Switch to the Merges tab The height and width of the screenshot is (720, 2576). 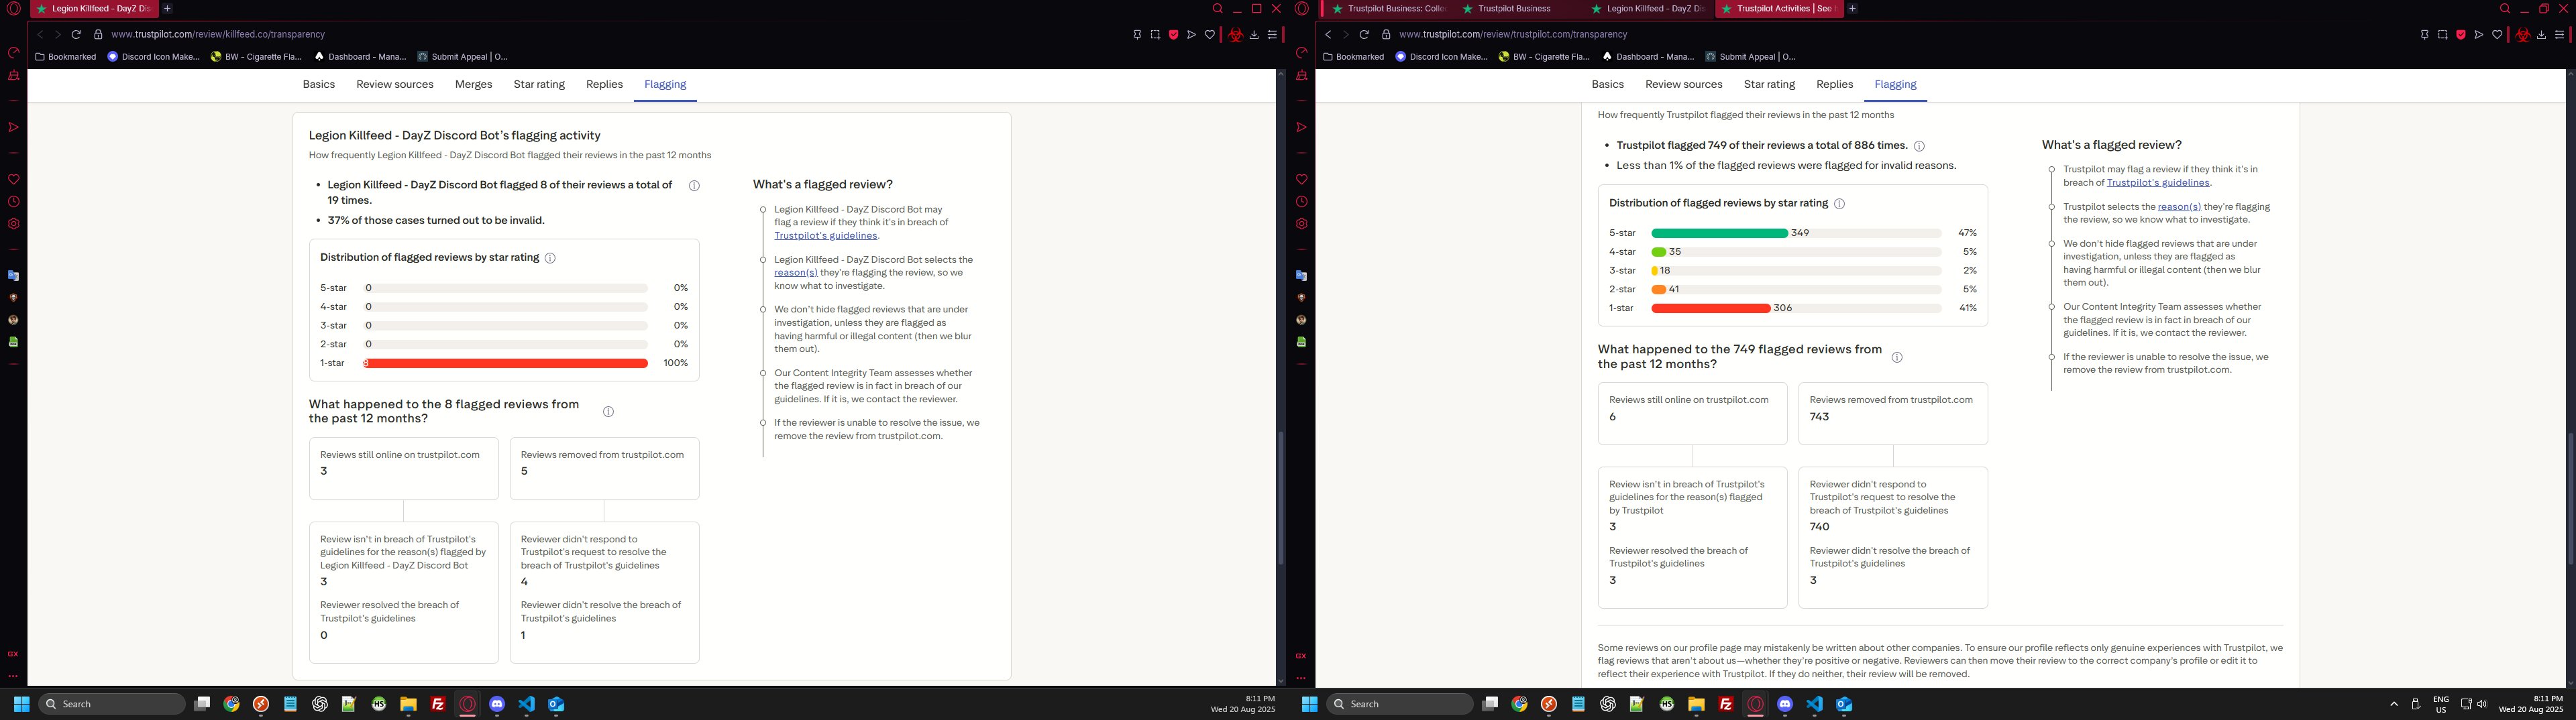(x=473, y=85)
